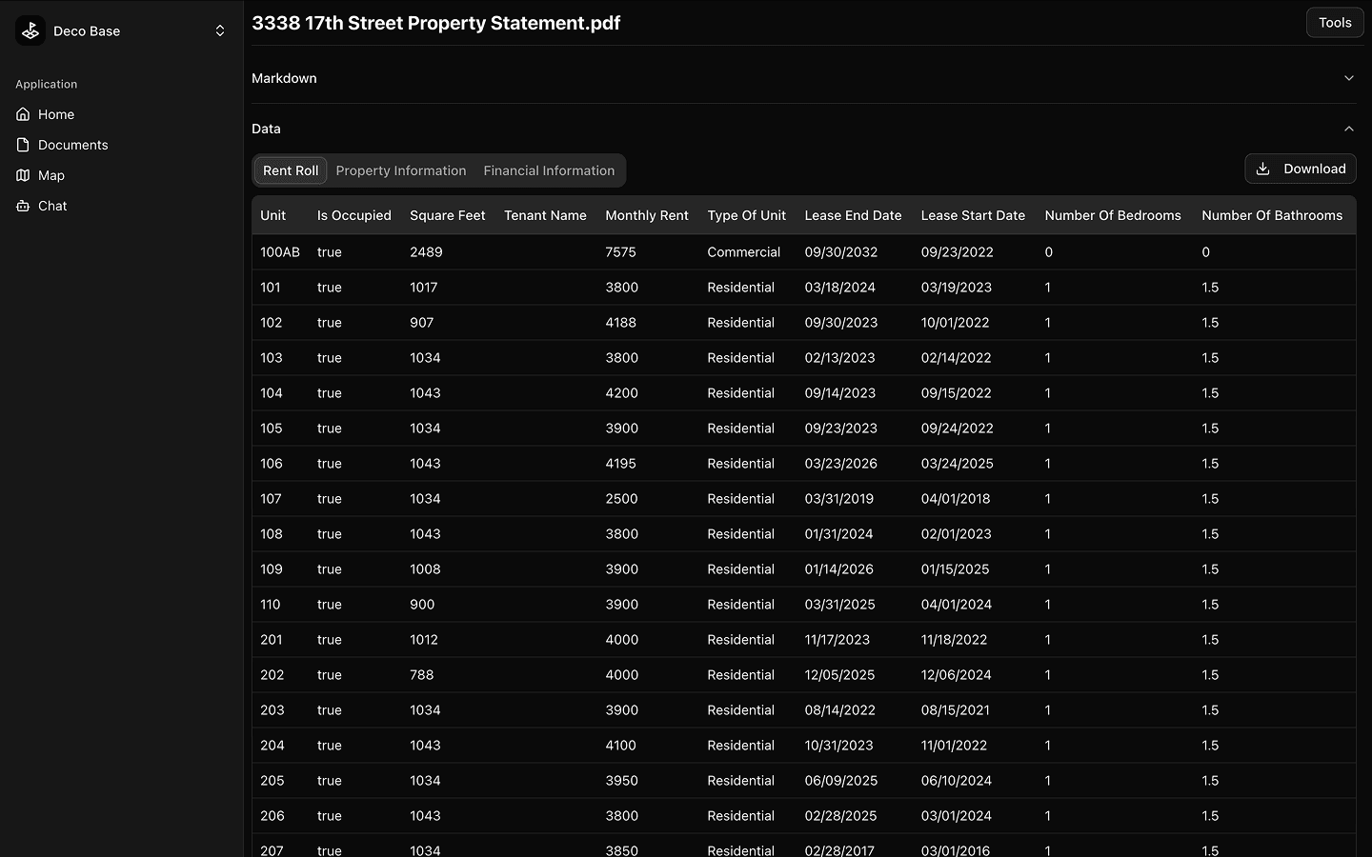Switch to the Property Information tab

[401, 170]
